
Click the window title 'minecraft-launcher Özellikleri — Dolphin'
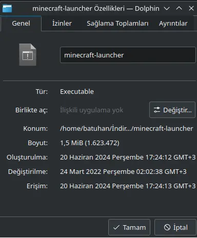tap(96, 8)
